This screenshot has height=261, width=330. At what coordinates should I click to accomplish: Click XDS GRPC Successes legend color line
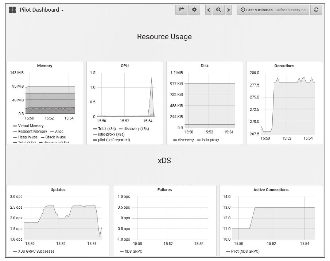pyautogui.click(x=14, y=251)
